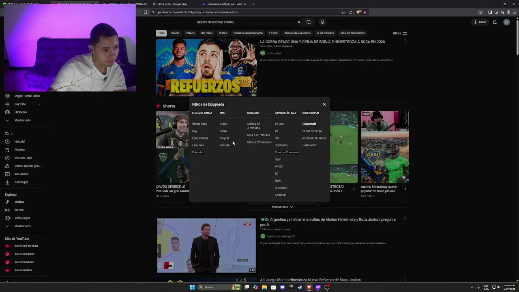Choose Playlist as result type
This screenshot has width=519, height=292.
(x=224, y=138)
